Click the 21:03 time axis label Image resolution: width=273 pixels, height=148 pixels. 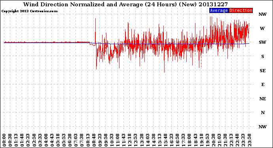(x=219, y=140)
